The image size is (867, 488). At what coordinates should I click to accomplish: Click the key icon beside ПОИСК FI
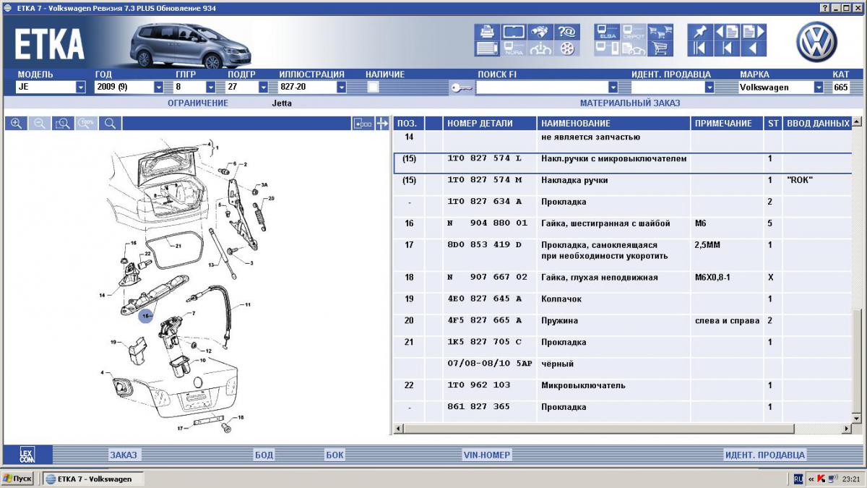point(461,87)
